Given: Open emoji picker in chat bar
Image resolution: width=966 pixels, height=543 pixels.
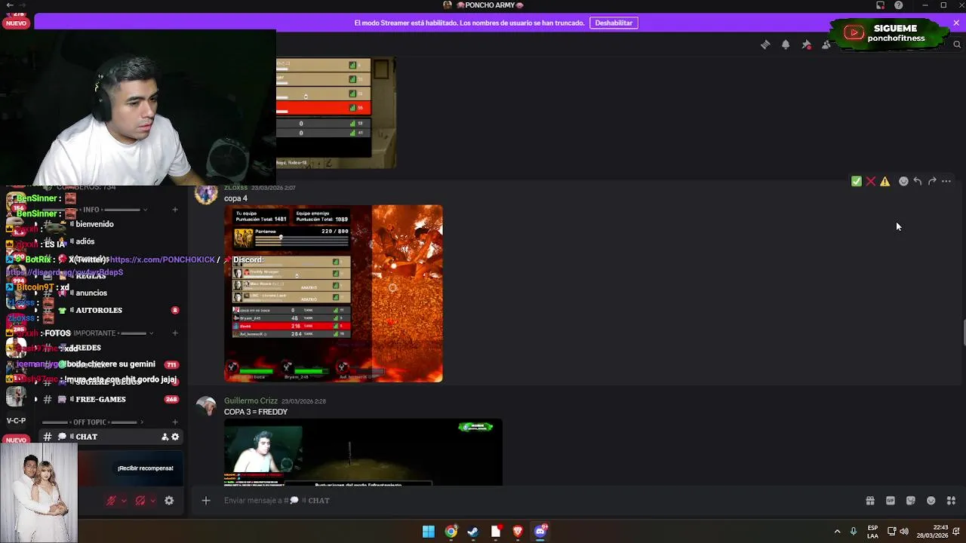Looking at the screenshot, I should [x=931, y=501].
